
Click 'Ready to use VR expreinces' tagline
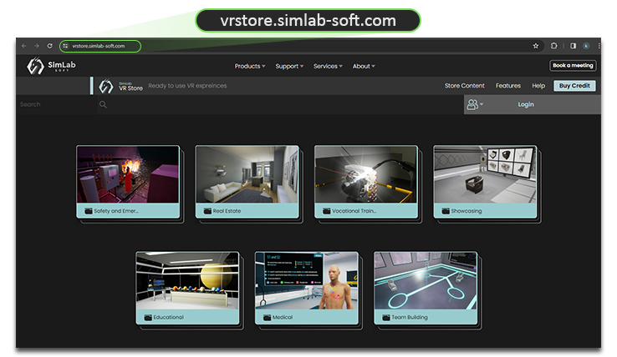(x=187, y=86)
